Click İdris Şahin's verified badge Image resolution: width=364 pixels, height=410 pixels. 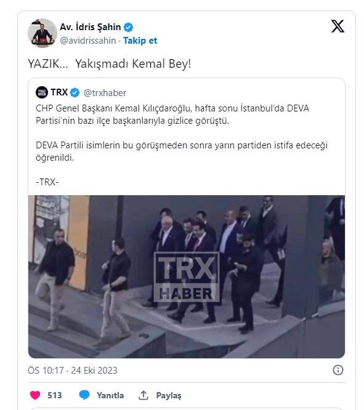(128, 27)
